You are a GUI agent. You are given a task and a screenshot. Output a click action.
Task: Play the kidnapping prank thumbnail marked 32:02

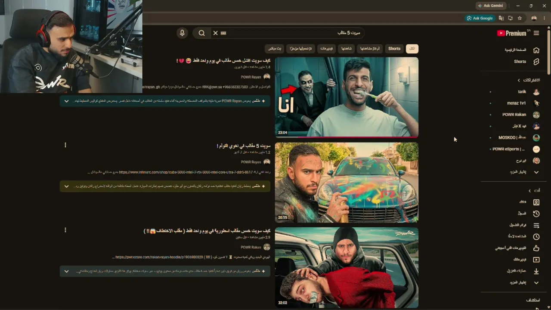pos(347,268)
